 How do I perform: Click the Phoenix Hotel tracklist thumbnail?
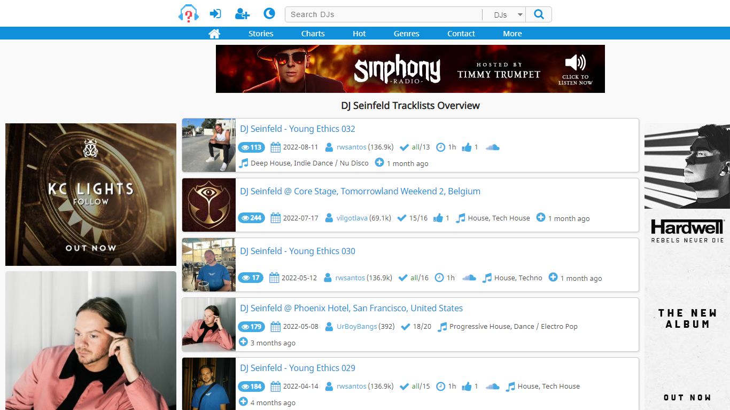pyautogui.click(x=209, y=325)
